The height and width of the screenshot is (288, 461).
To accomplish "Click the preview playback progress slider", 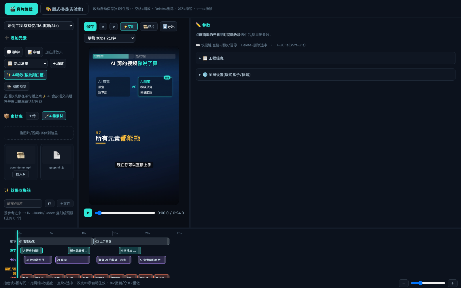I will 125,213.
